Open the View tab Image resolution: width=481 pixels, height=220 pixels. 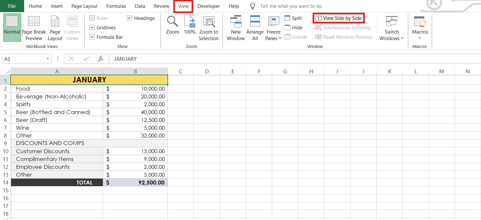183,6
